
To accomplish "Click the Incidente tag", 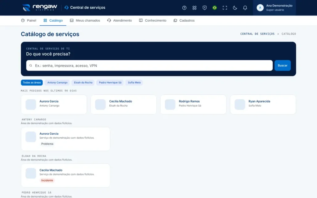I will pos(47,180).
